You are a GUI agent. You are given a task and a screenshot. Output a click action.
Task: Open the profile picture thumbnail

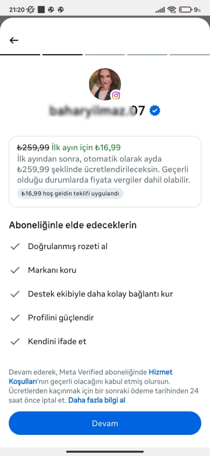(x=105, y=84)
